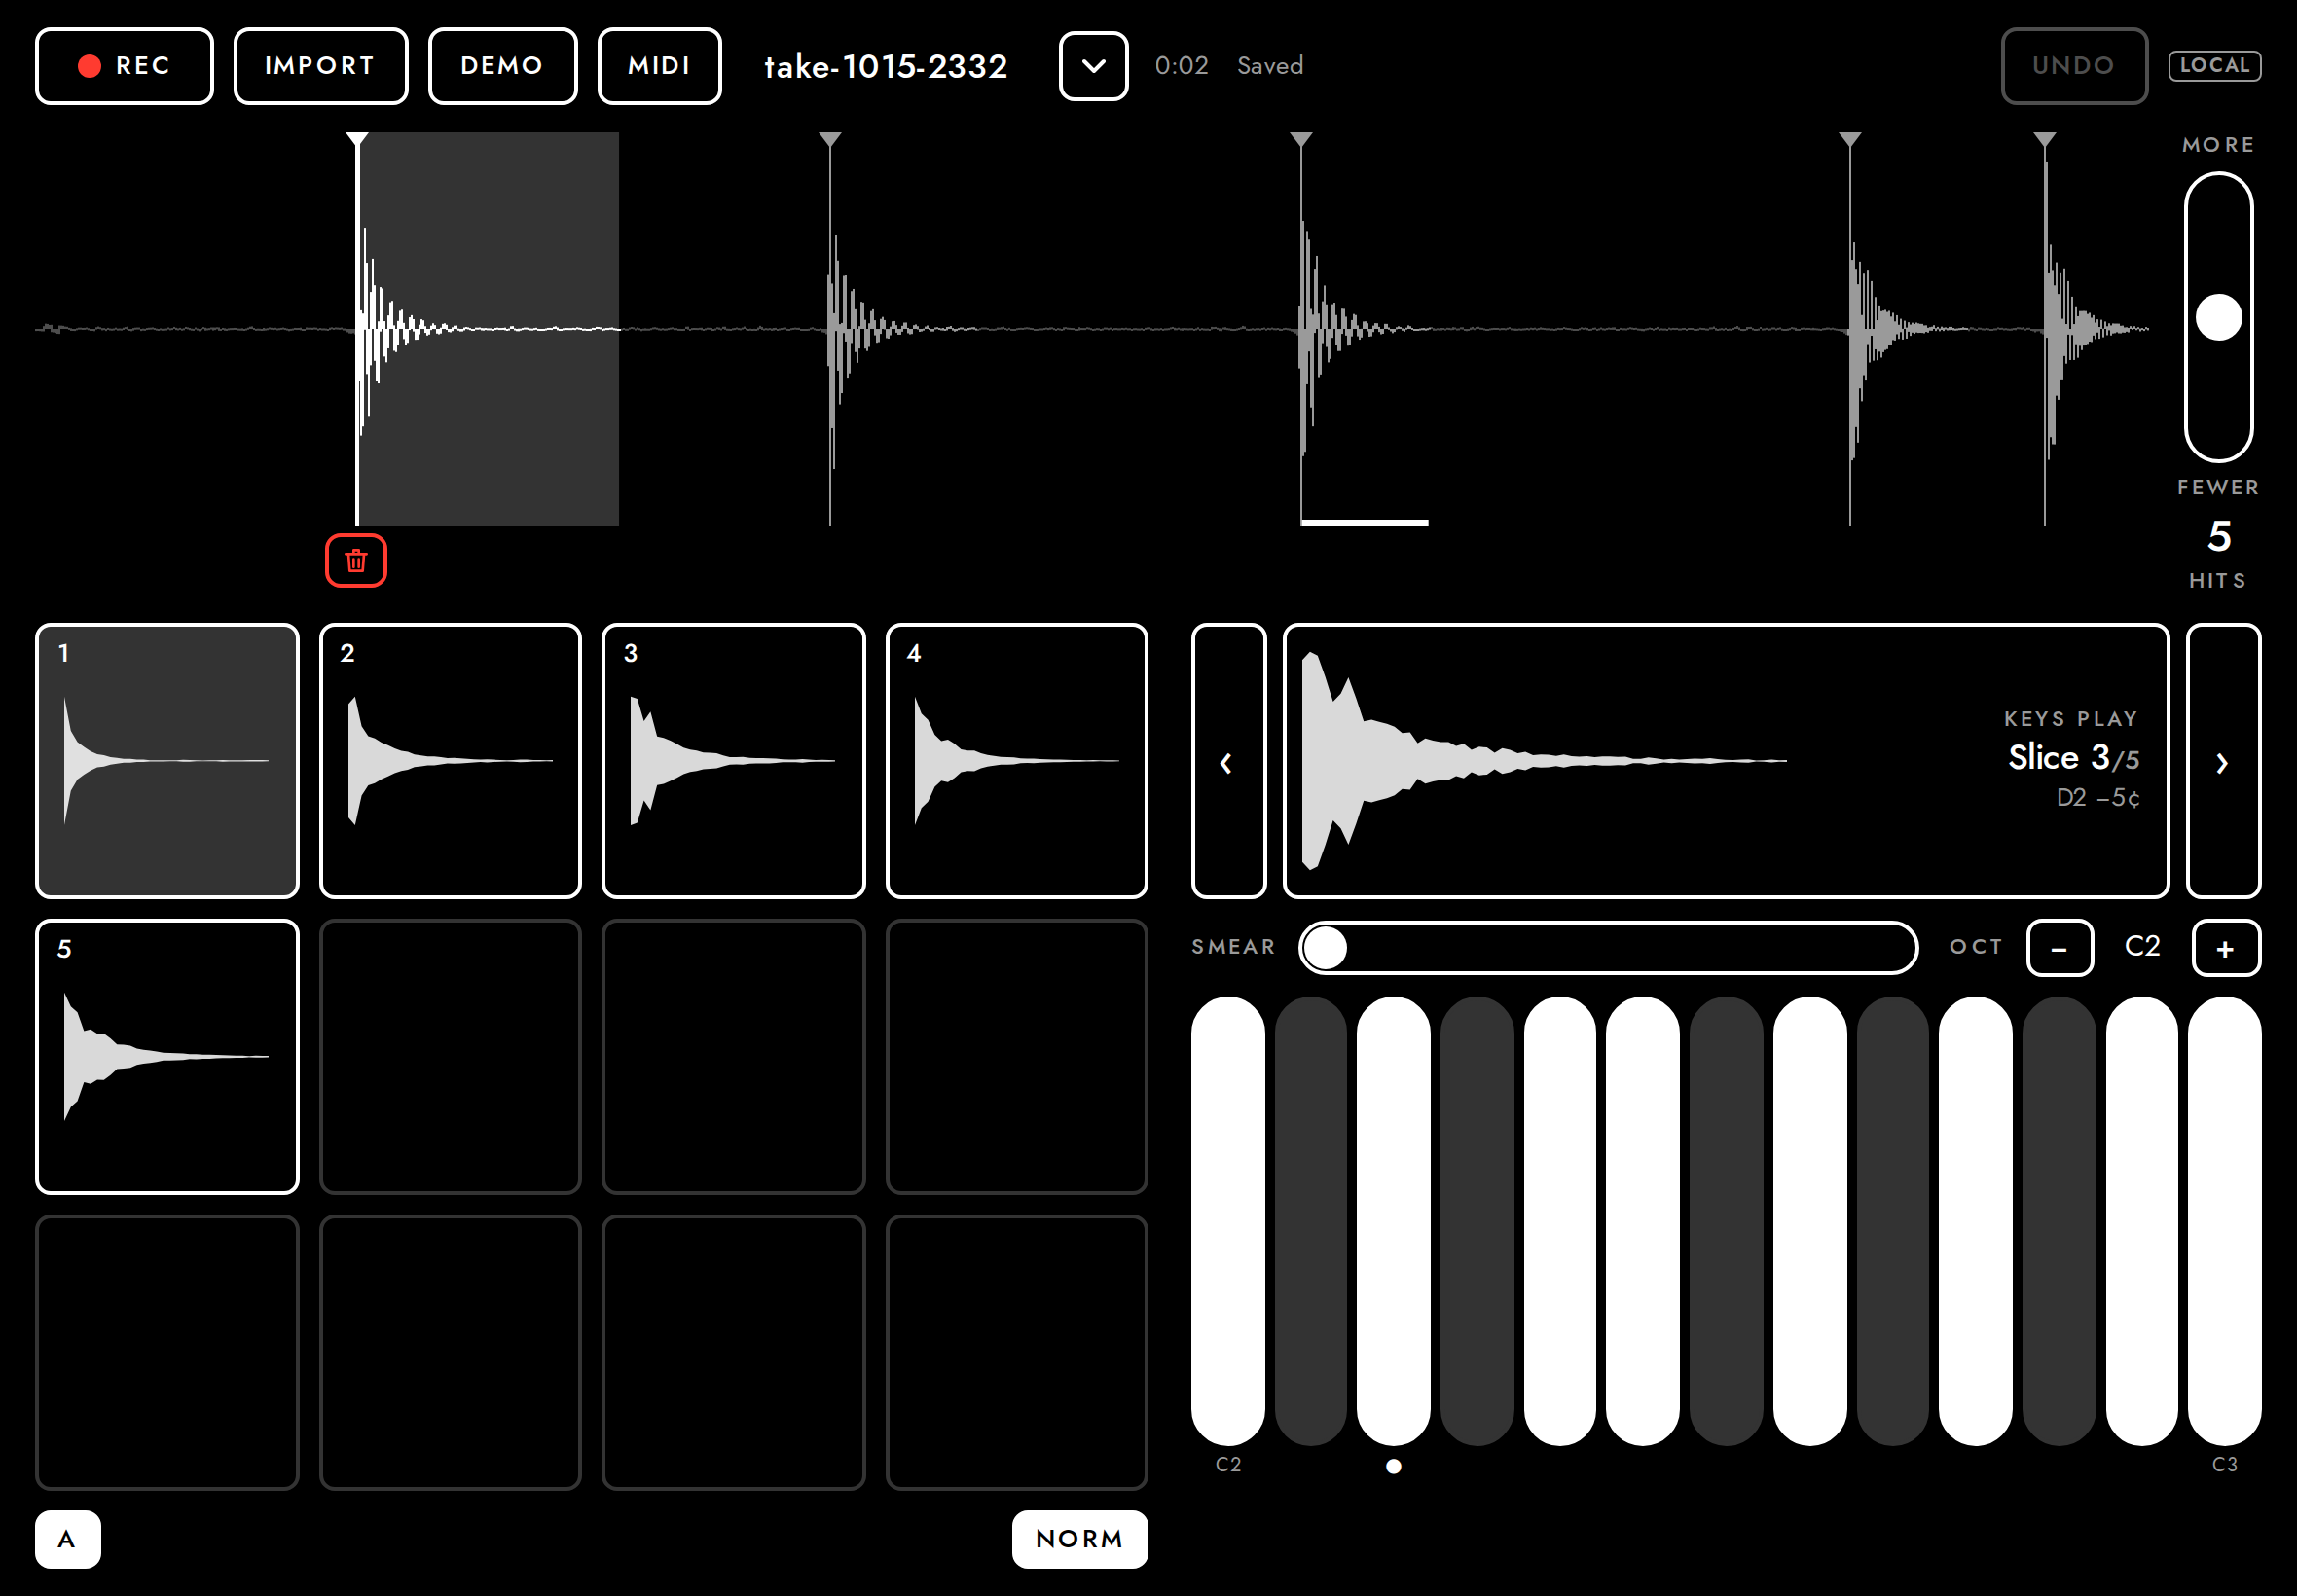The width and height of the screenshot is (2297, 1596).
Task: Click the UNDO button
Action: coord(2074,66)
